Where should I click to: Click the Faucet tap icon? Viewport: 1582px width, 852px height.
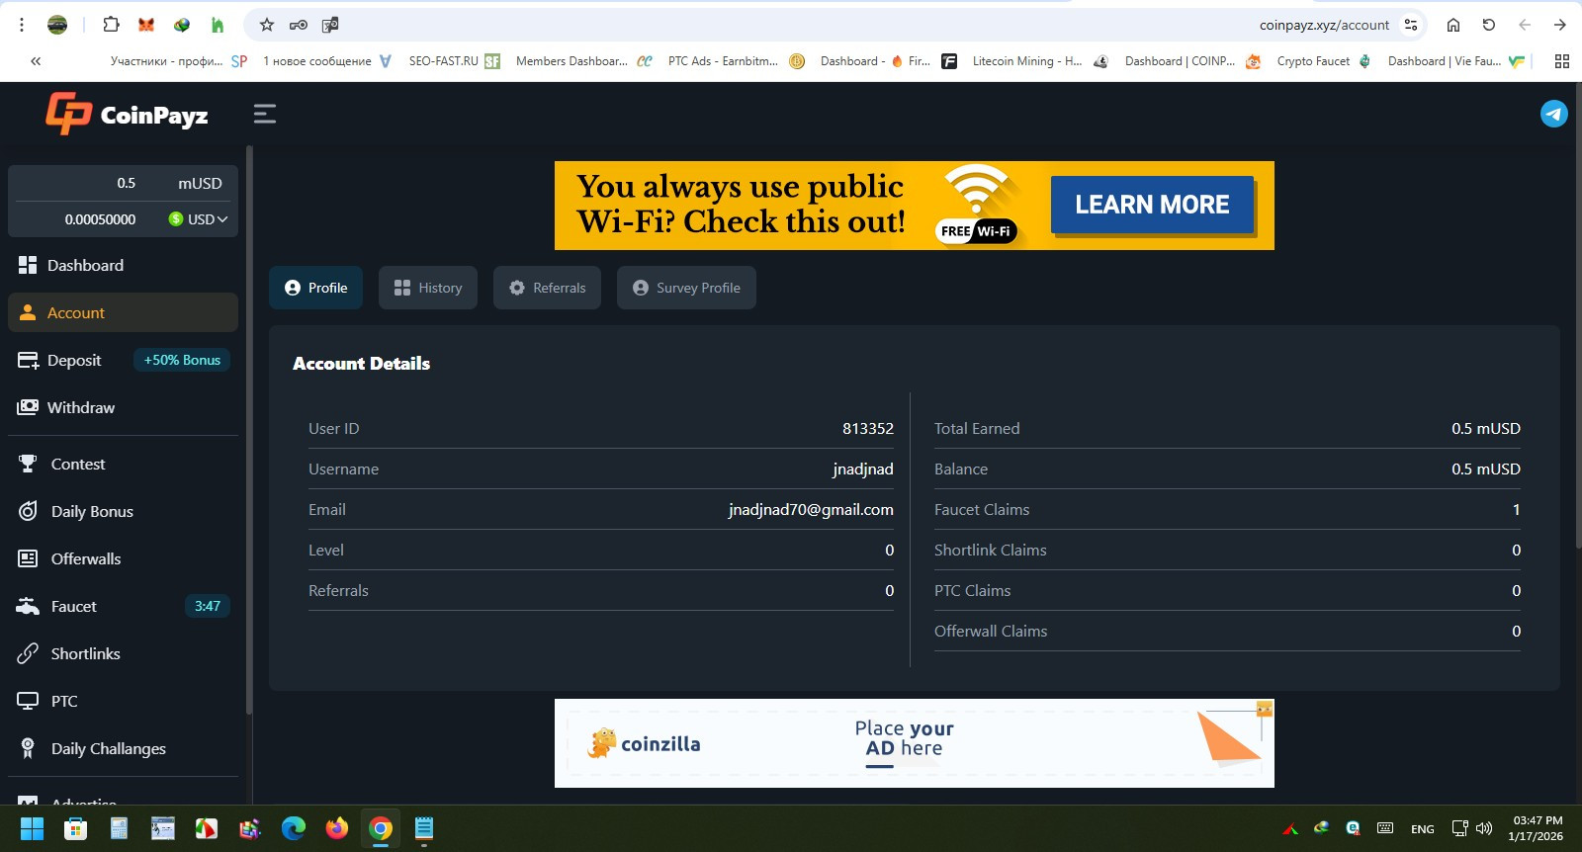click(x=28, y=606)
